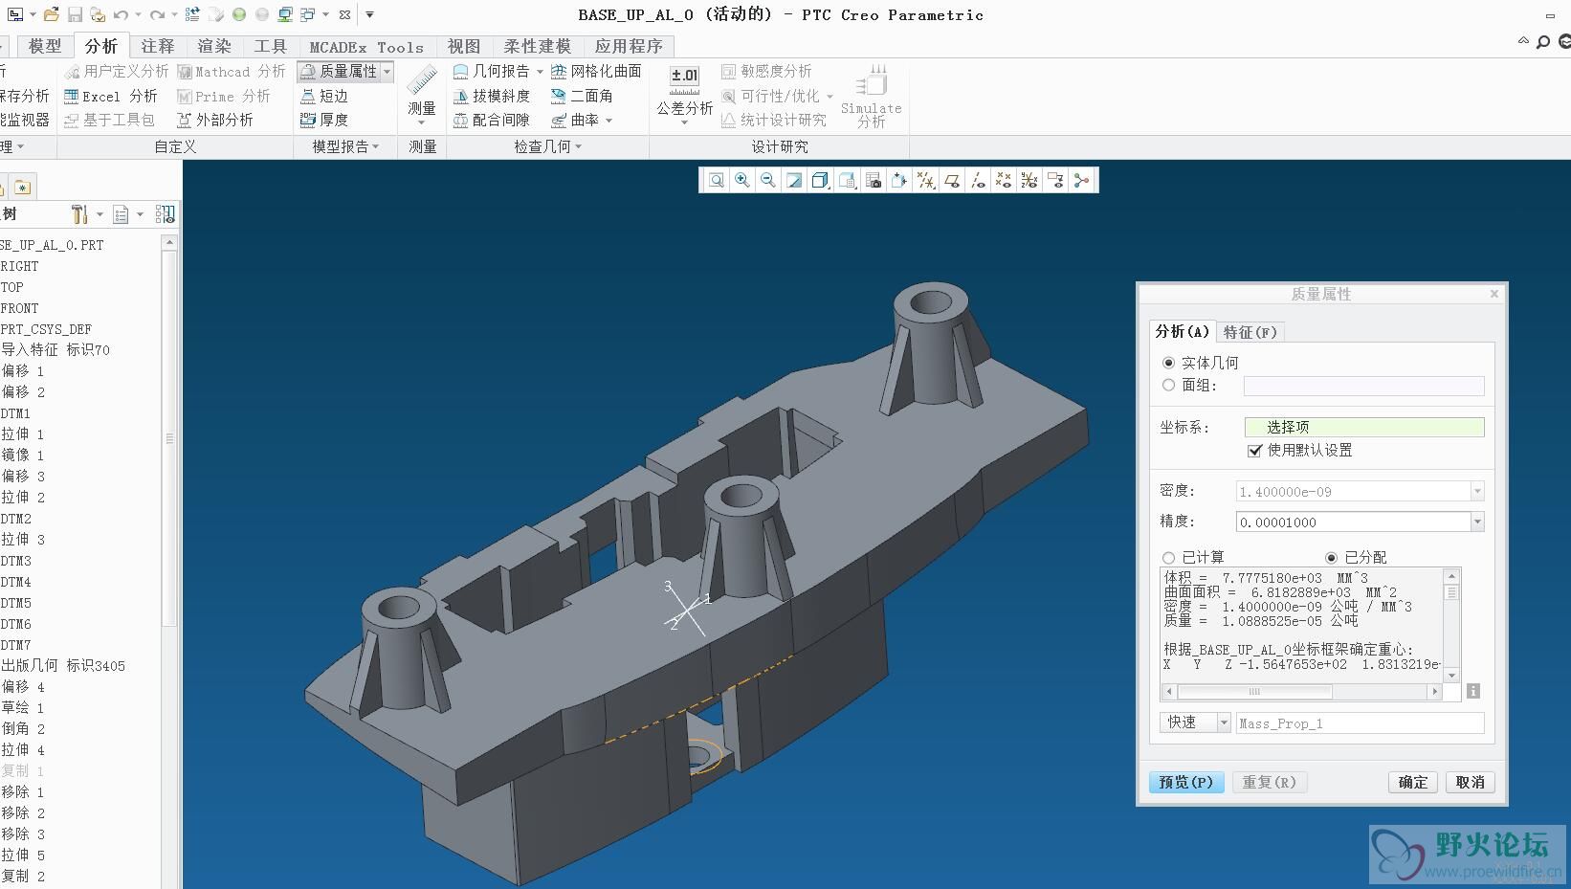Toggle coordinate system display icon
The height and width of the screenshot is (889, 1571).
(1029, 180)
